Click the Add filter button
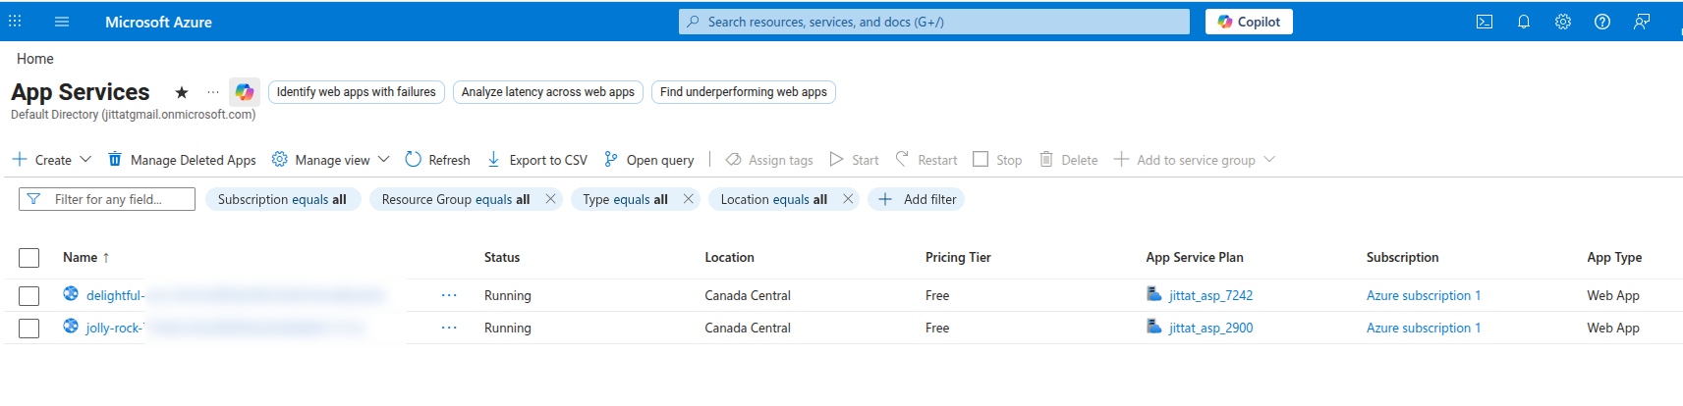The image size is (1683, 406). pos(917,199)
